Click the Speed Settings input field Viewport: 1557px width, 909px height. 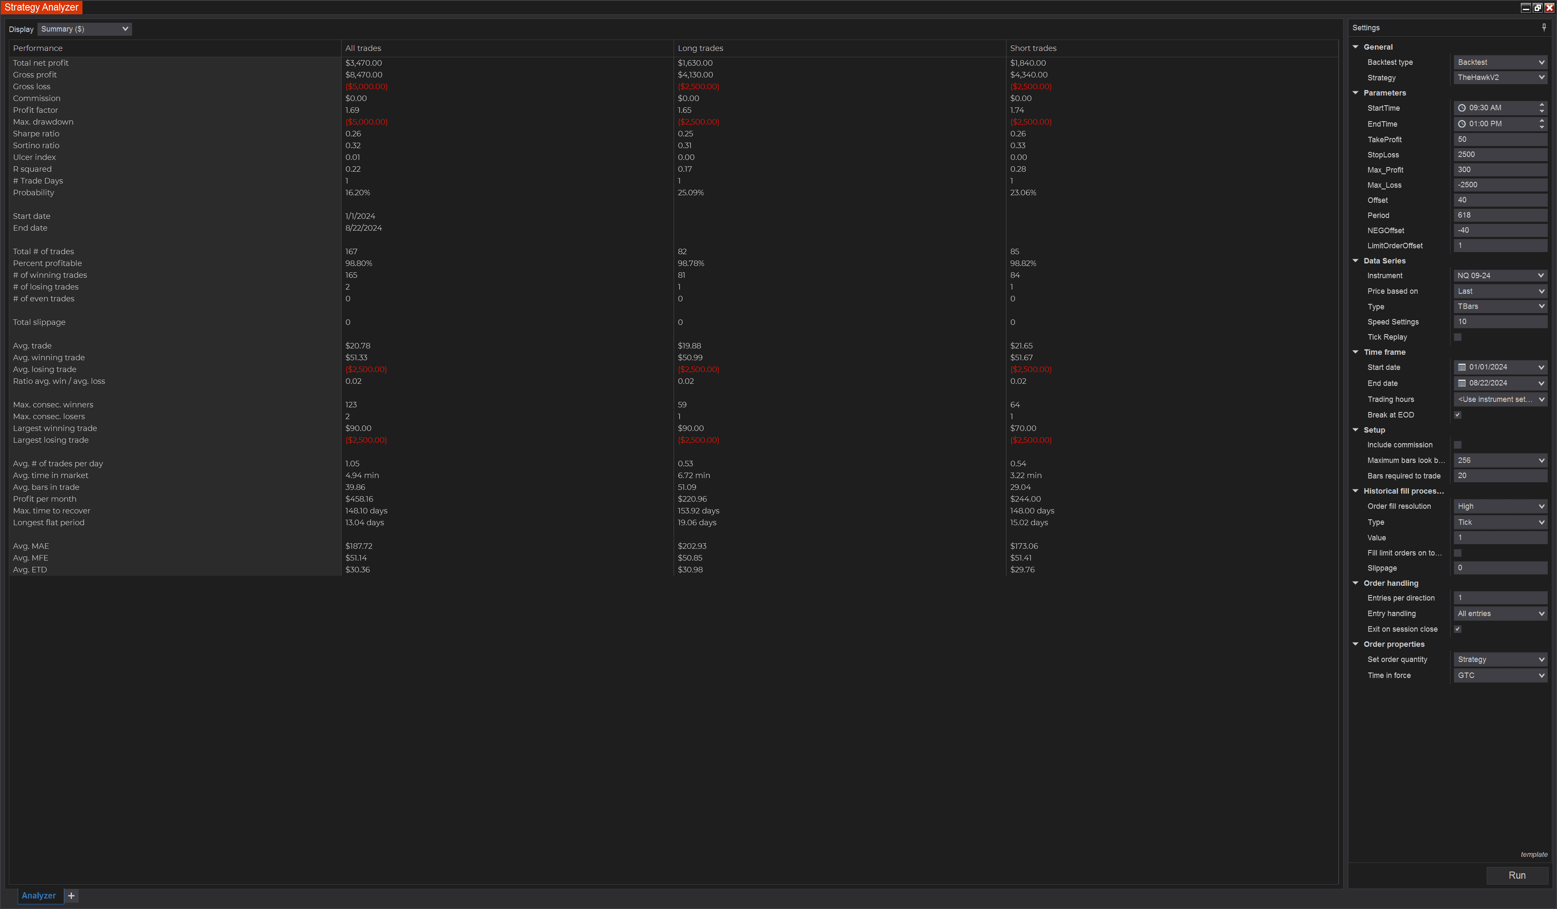pos(1500,322)
